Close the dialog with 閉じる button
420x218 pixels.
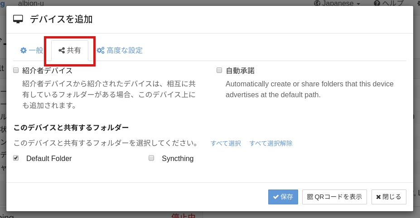[x=389, y=197]
